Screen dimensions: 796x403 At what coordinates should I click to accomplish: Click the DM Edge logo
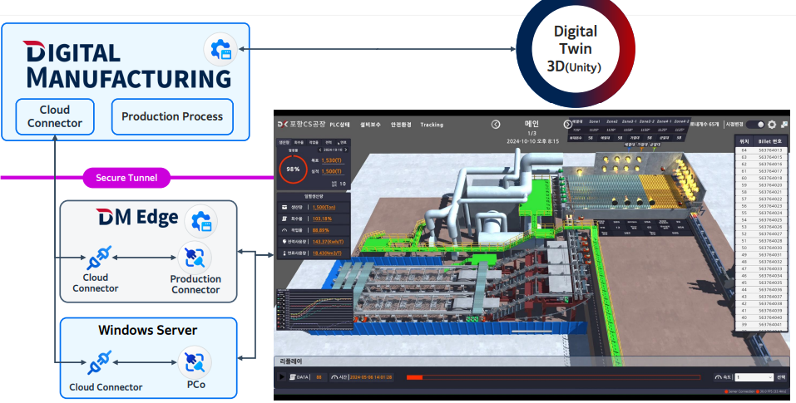pos(137,218)
